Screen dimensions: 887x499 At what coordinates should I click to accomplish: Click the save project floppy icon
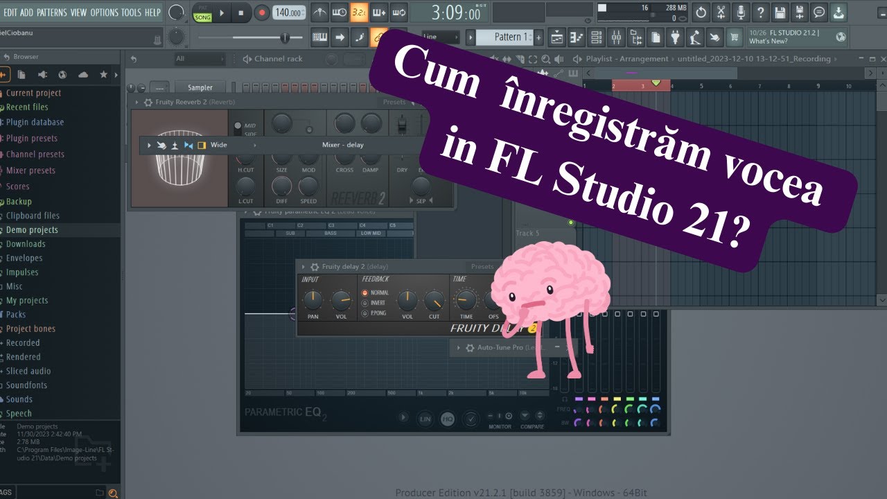pos(780,12)
